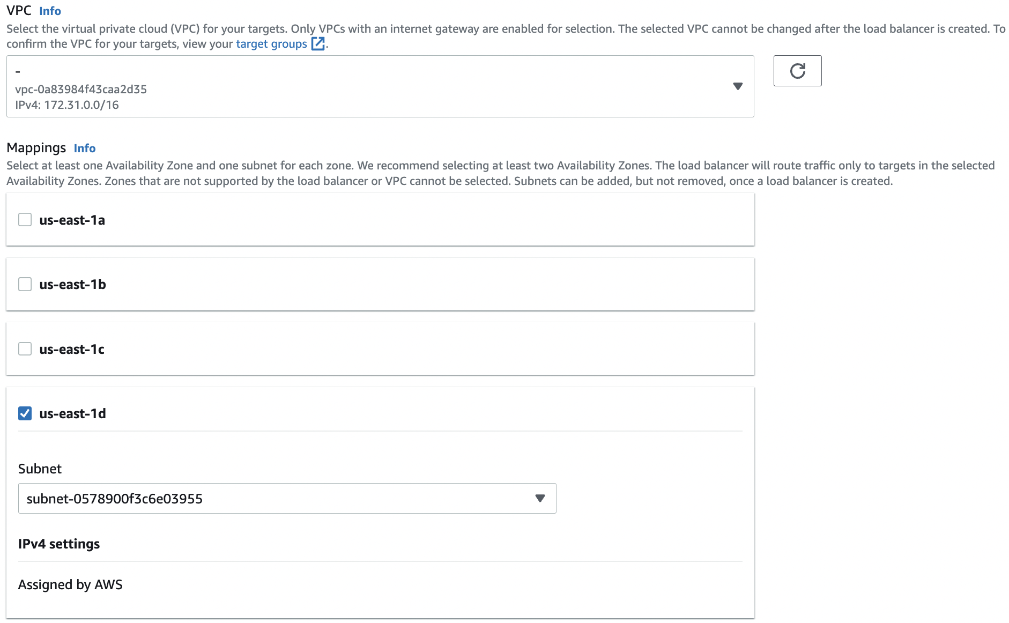Click the VPC section heading
The image size is (1009, 623).
(x=19, y=10)
